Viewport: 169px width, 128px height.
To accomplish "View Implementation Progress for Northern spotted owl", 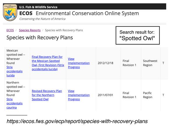I will pos(79,95).
